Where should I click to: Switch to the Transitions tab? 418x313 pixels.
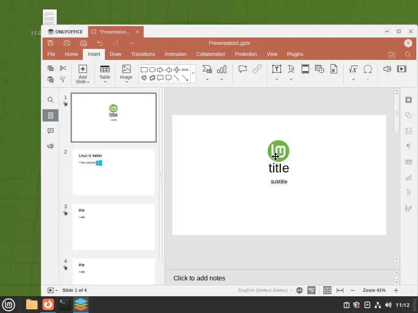point(143,54)
